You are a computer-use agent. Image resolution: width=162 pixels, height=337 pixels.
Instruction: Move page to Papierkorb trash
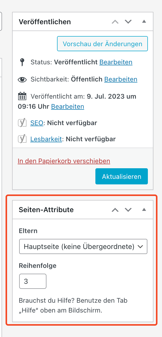pyautogui.click(x=64, y=161)
